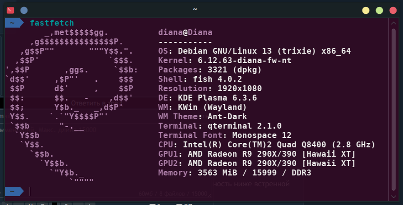Click the 'fastfetch' command text
This screenshot has height=205, width=403.
pos(52,23)
